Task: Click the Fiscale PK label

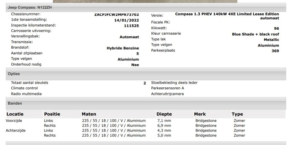Action: 161,22
